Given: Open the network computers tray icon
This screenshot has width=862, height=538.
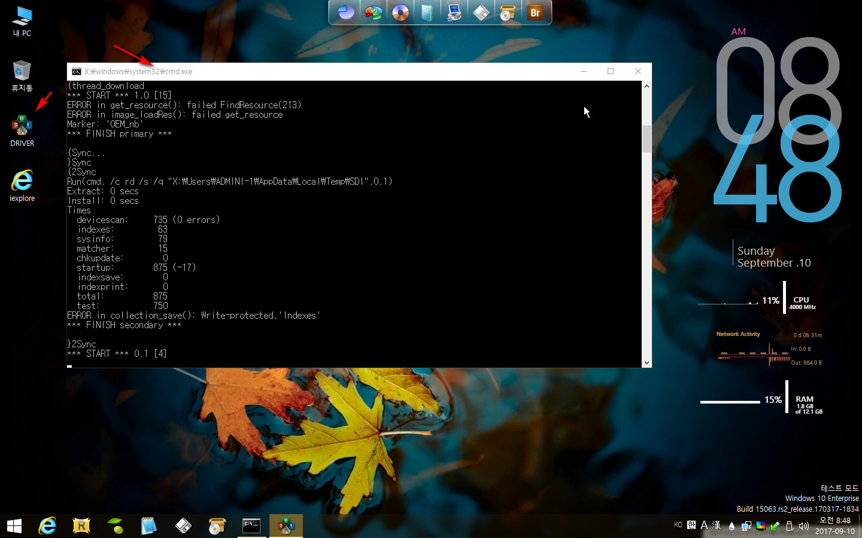Looking at the screenshot, I should (746, 526).
